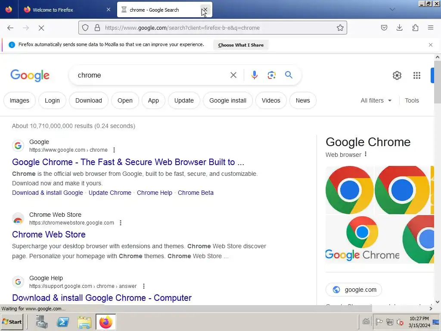Open more options next to Web browser

tap(365, 154)
